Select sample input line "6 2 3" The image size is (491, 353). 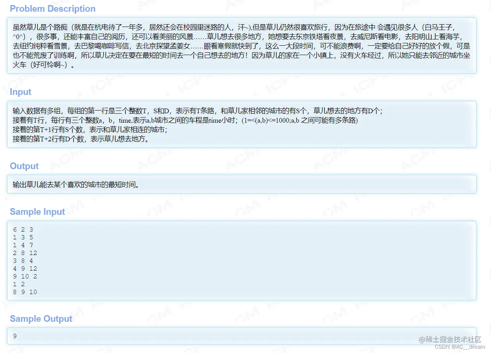(23, 230)
